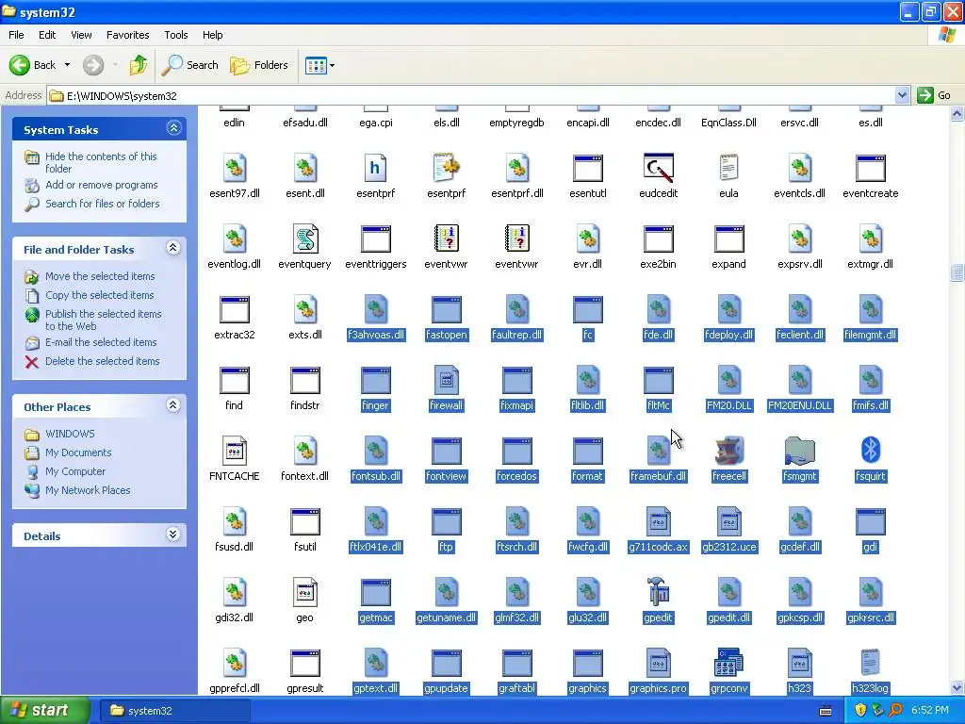965x724 pixels.
Task: Click Delete the selected items link
Action: (x=102, y=361)
